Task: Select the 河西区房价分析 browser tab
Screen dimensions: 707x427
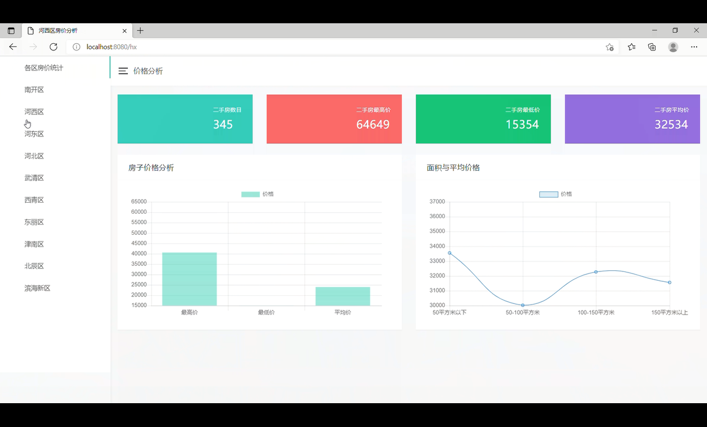Action: point(76,31)
